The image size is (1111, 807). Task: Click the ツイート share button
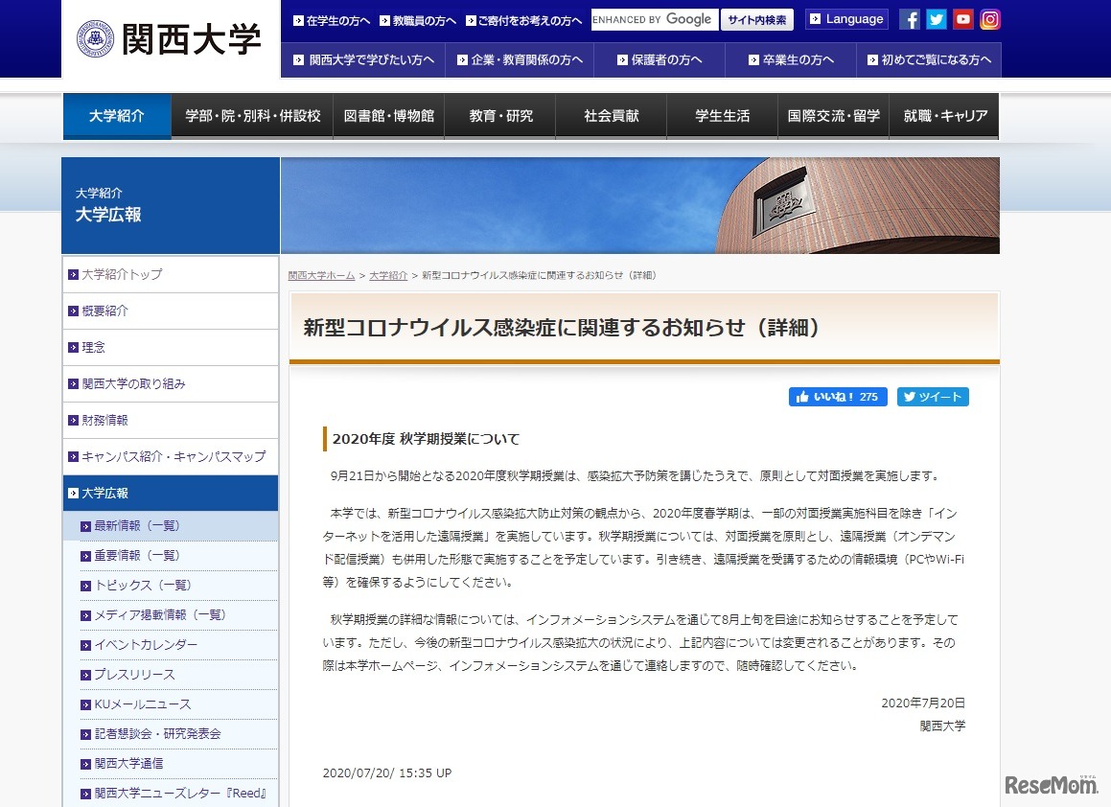pyautogui.click(x=933, y=396)
